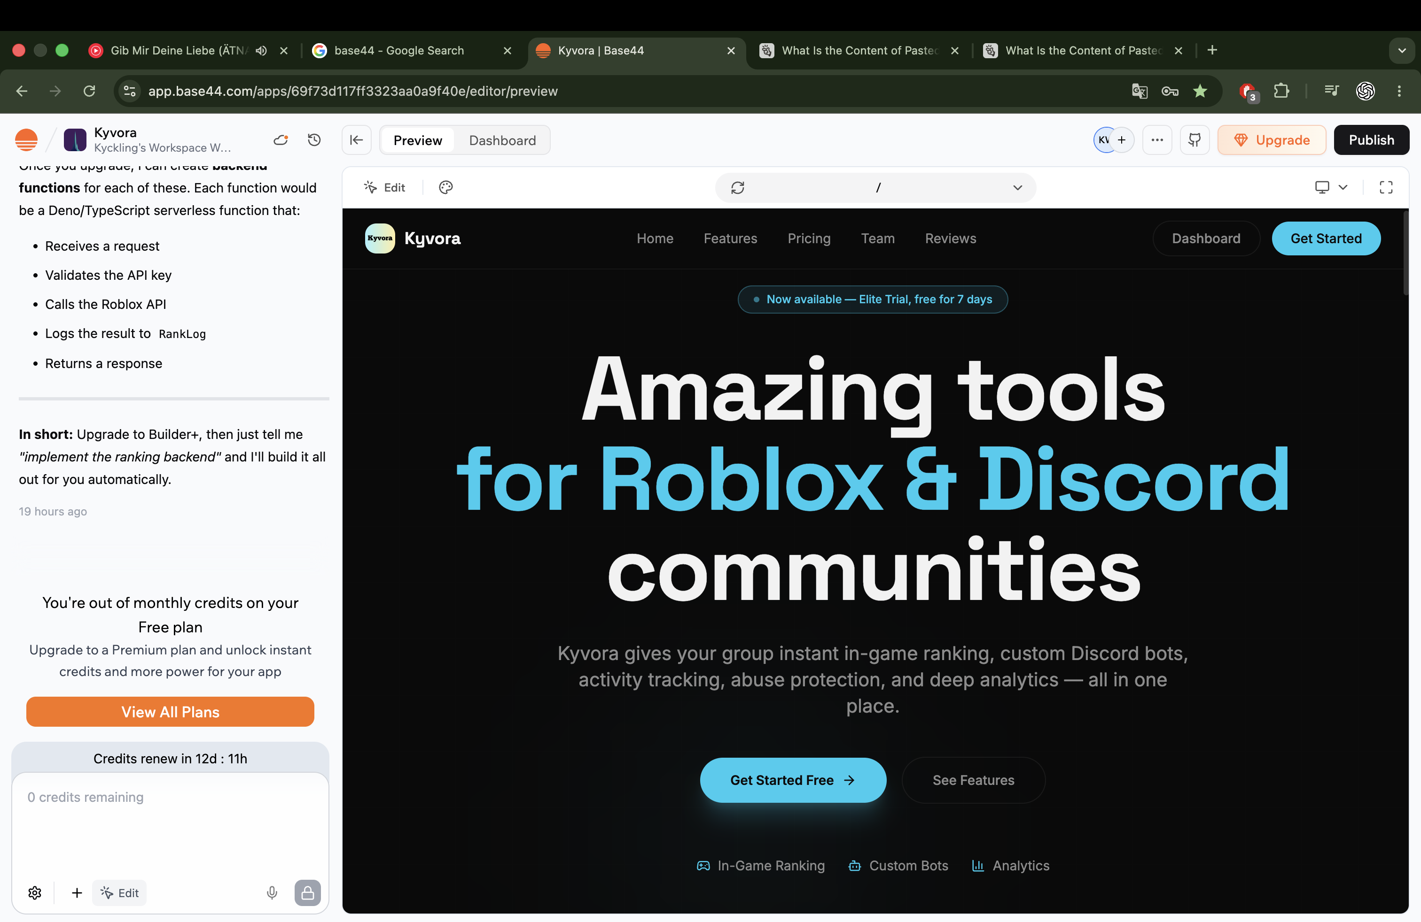Viewport: 1421px width, 922px height.
Task: Open the red shield extension icon
Action: point(1248,92)
